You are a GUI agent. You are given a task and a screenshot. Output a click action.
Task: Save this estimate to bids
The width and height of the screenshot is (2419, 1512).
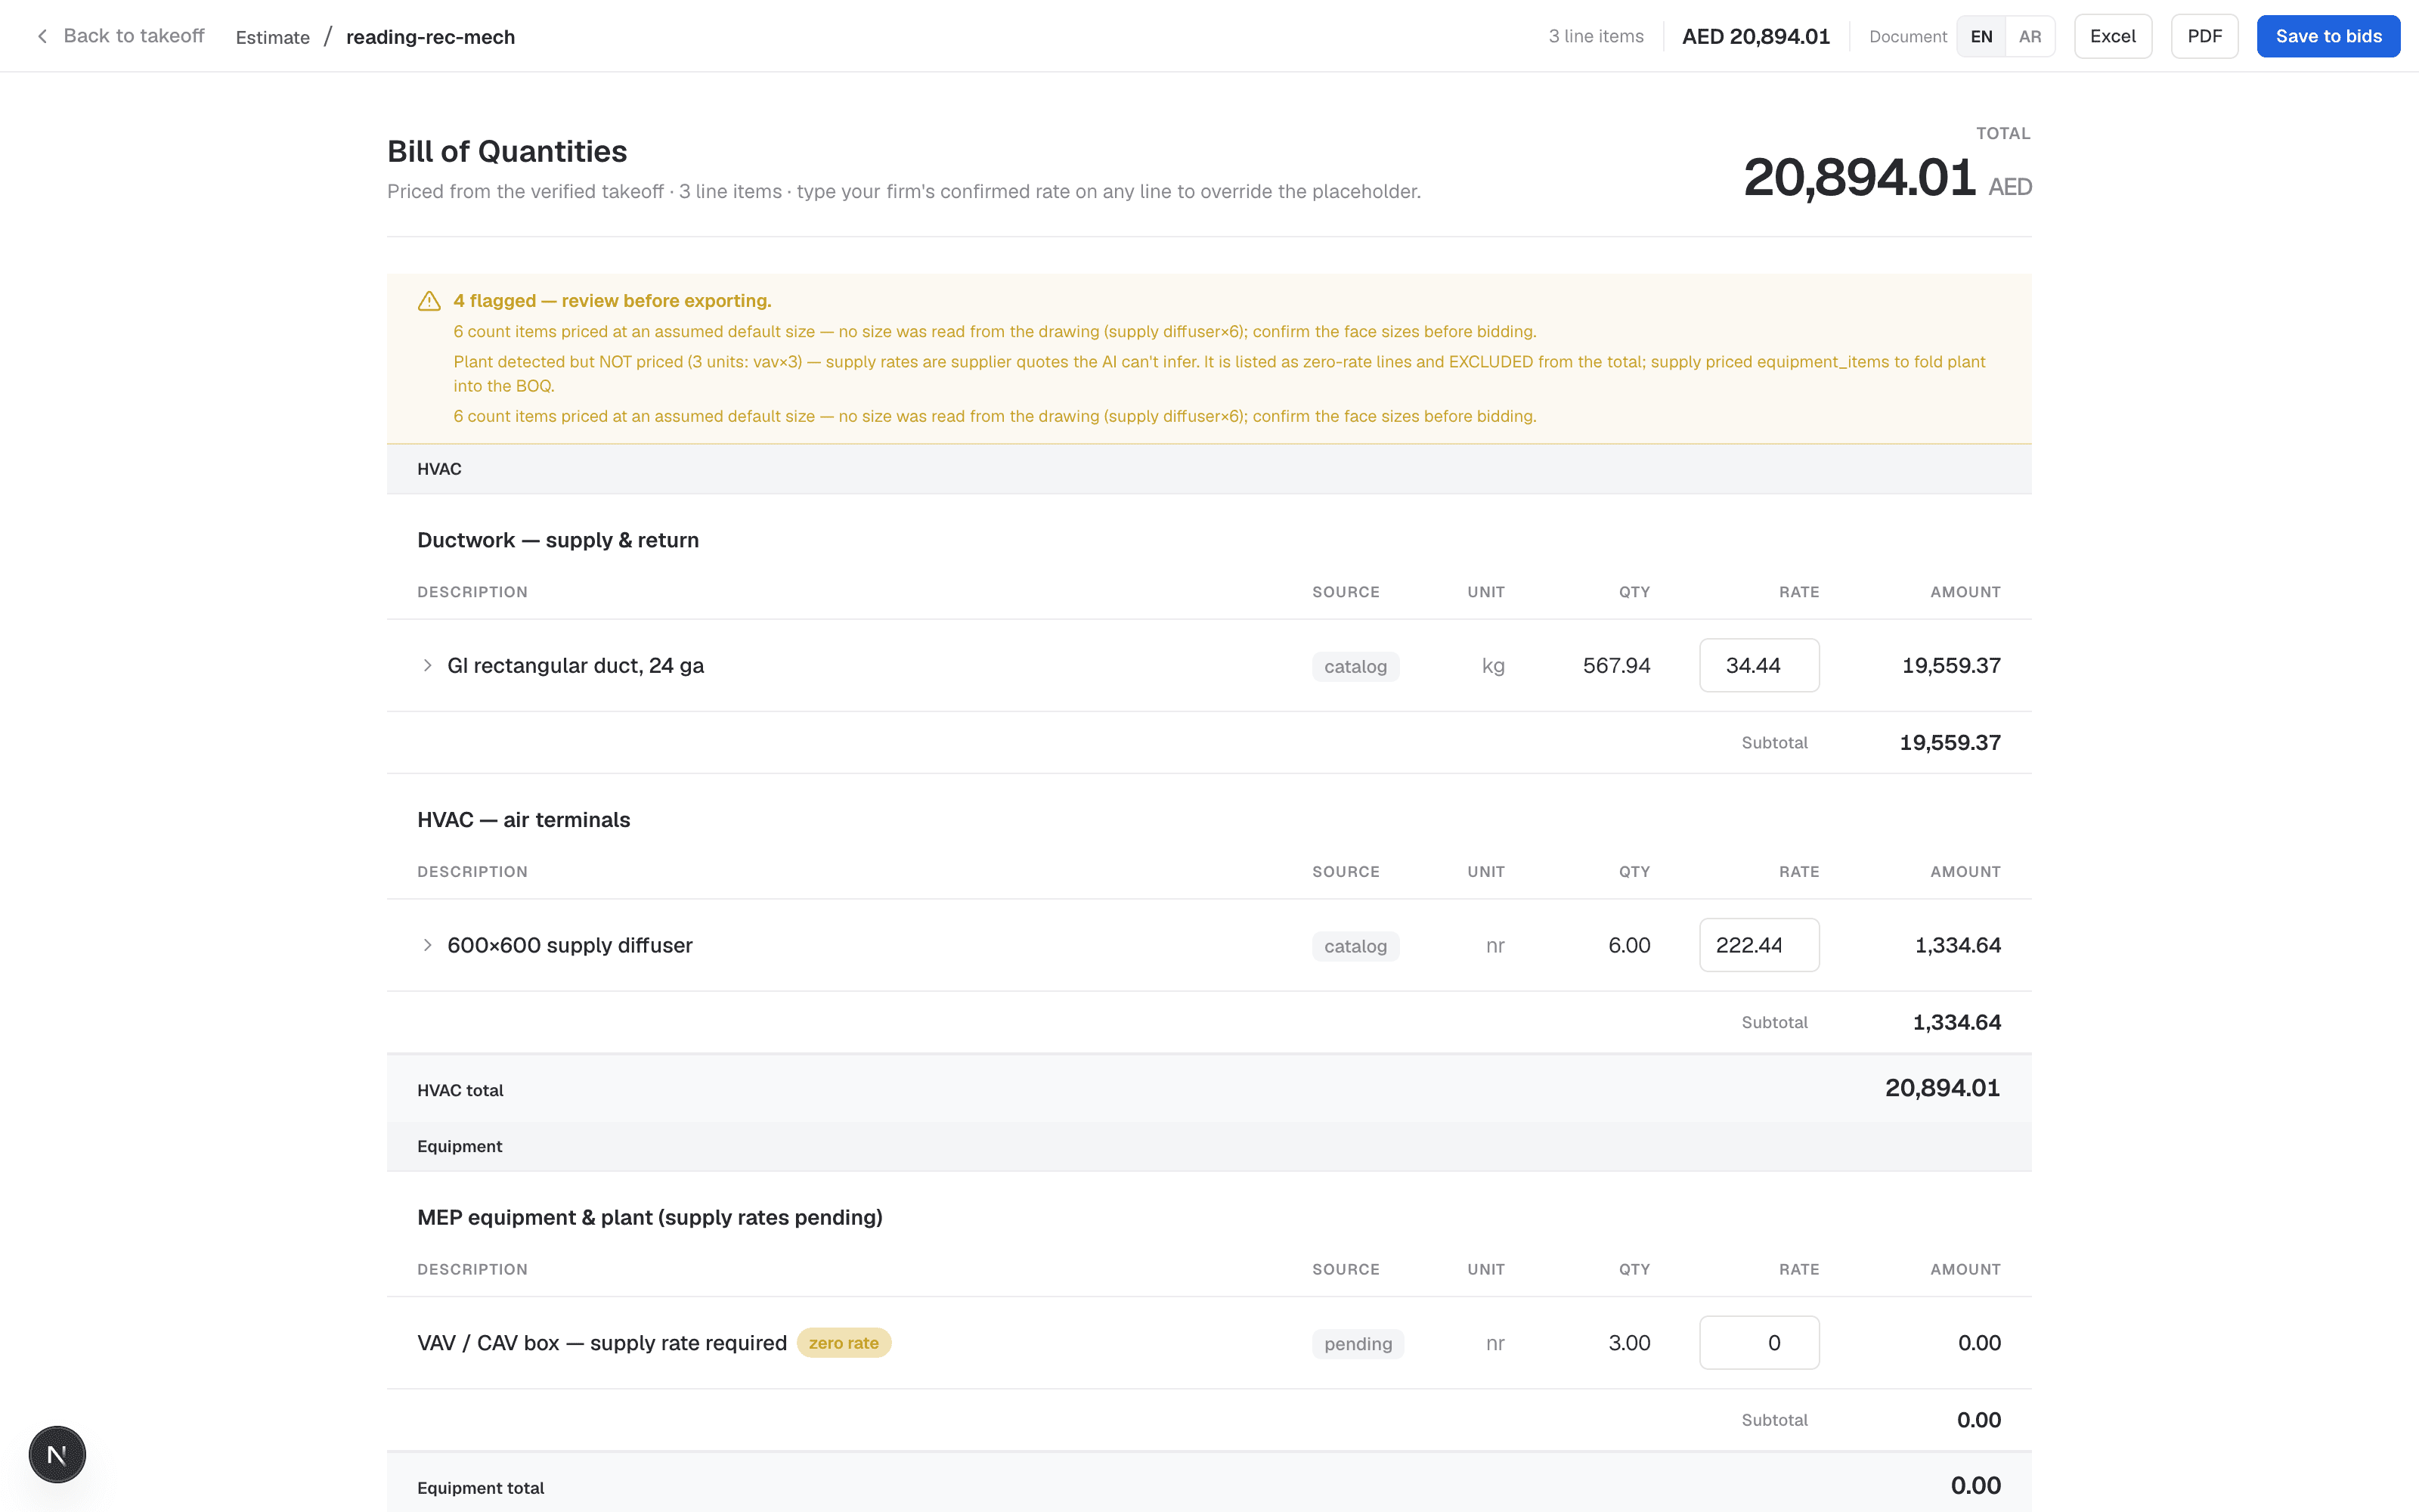coord(2328,36)
